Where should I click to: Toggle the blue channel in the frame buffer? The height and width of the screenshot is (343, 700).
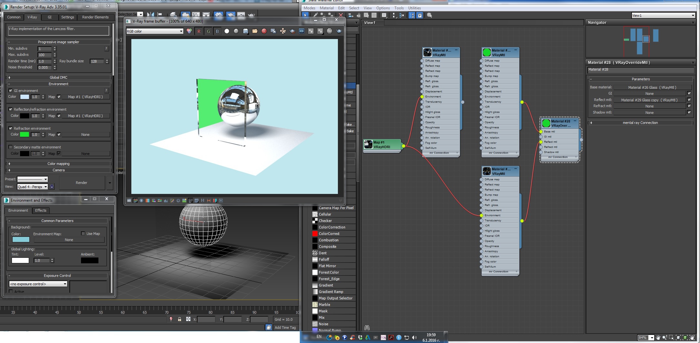(217, 31)
